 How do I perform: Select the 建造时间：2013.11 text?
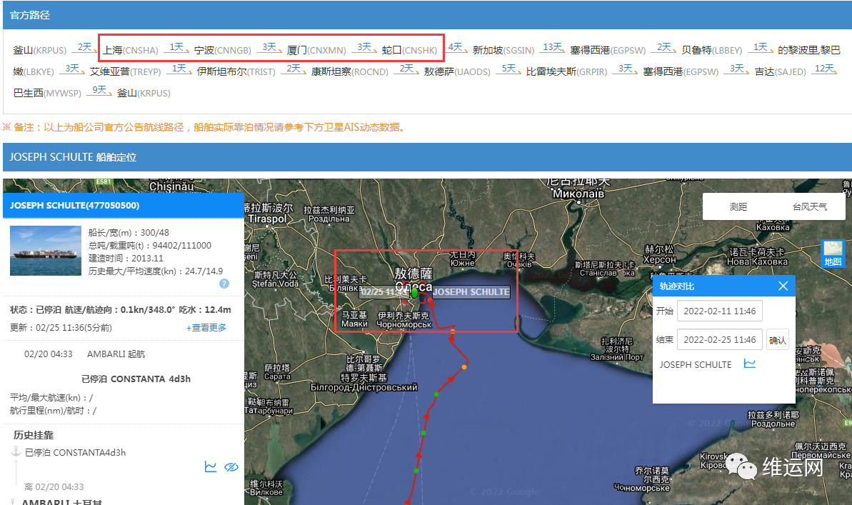[x=126, y=258]
